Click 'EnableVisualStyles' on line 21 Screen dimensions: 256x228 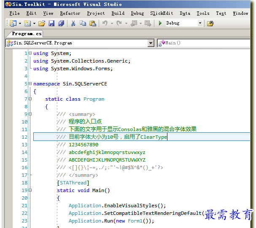click(131, 206)
